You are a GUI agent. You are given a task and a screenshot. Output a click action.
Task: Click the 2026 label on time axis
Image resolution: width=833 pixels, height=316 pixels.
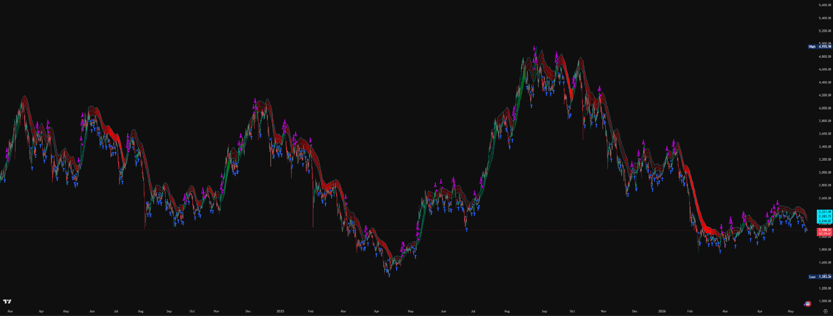coord(662,311)
